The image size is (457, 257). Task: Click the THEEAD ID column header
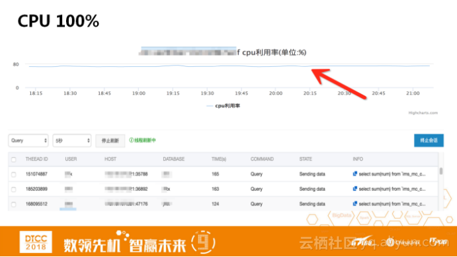pyautogui.click(x=37, y=159)
